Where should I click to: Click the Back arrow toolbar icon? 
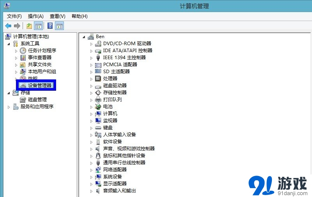[8, 26]
